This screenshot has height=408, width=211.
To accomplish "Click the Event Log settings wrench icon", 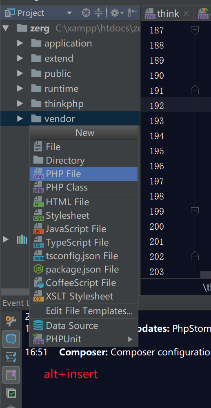I will [11, 322].
